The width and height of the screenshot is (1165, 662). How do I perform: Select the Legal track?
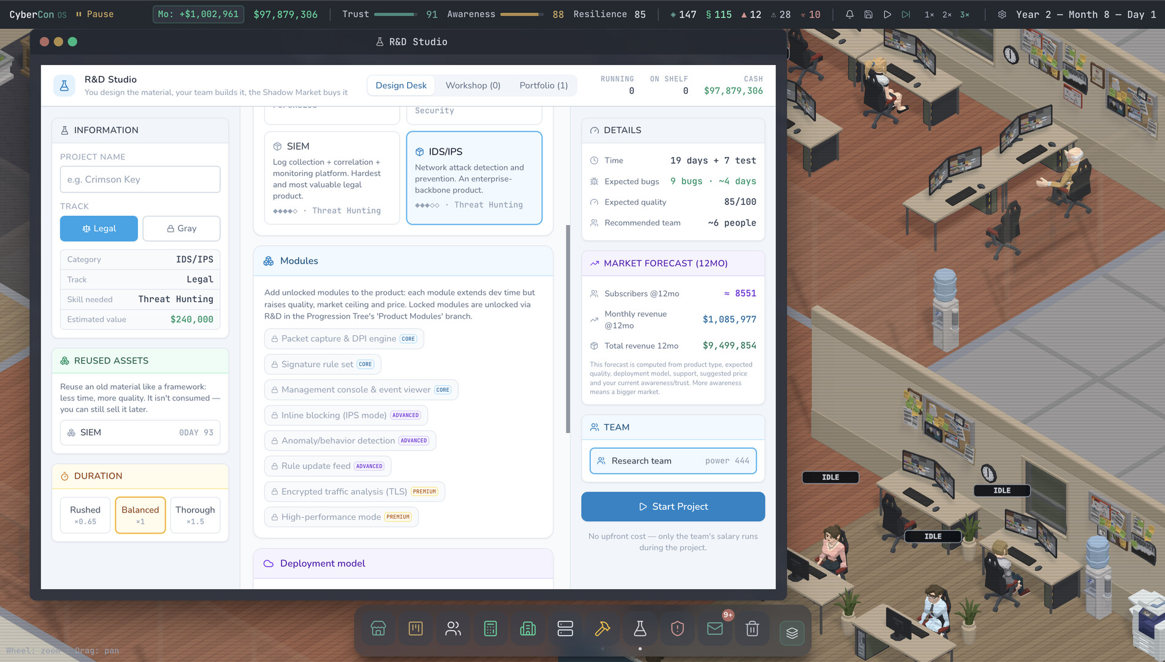(x=99, y=229)
